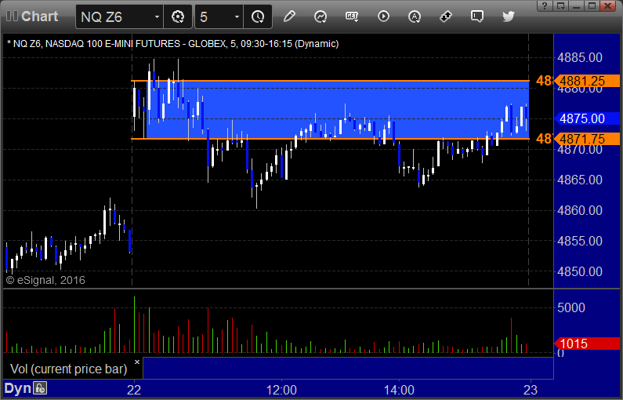The height and width of the screenshot is (400, 623).
Task: Open the GET studies menu icon
Action: click(x=352, y=16)
